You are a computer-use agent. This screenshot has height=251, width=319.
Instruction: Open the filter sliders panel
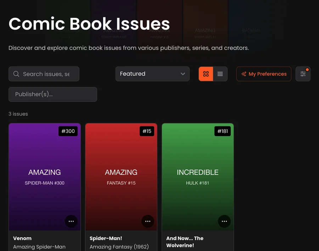pyautogui.click(x=303, y=74)
